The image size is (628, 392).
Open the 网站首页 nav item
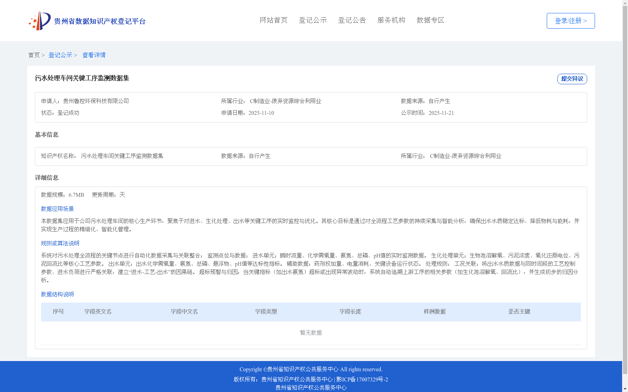coord(274,20)
